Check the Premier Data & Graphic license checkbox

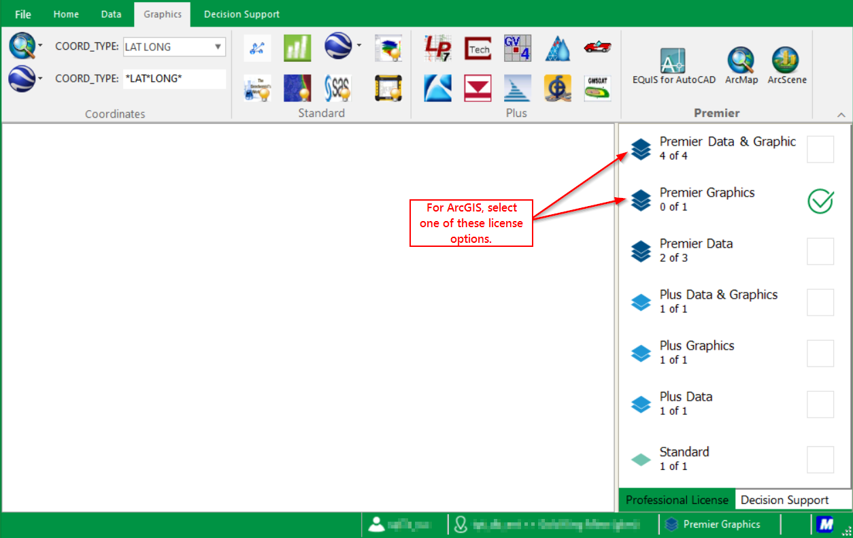pyautogui.click(x=820, y=149)
